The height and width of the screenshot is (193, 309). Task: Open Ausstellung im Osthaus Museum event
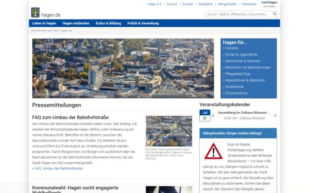pos(244,112)
